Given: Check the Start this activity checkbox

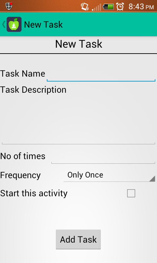Looking at the screenshot, I should tap(131, 193).
